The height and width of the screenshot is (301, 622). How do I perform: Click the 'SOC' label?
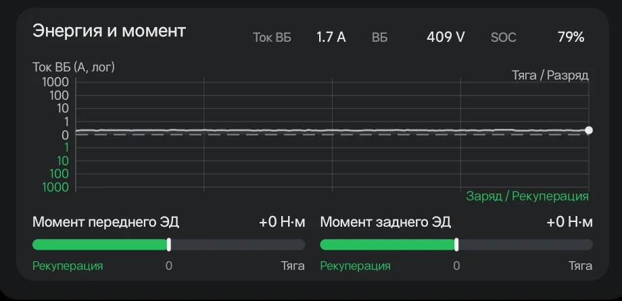click(x=504, y=37)
